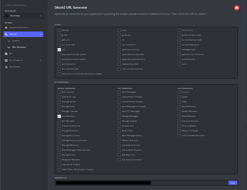Tick the guilds scope checkbox
Viewport: 247px width, 190px height.
click(x=59, y=35)
